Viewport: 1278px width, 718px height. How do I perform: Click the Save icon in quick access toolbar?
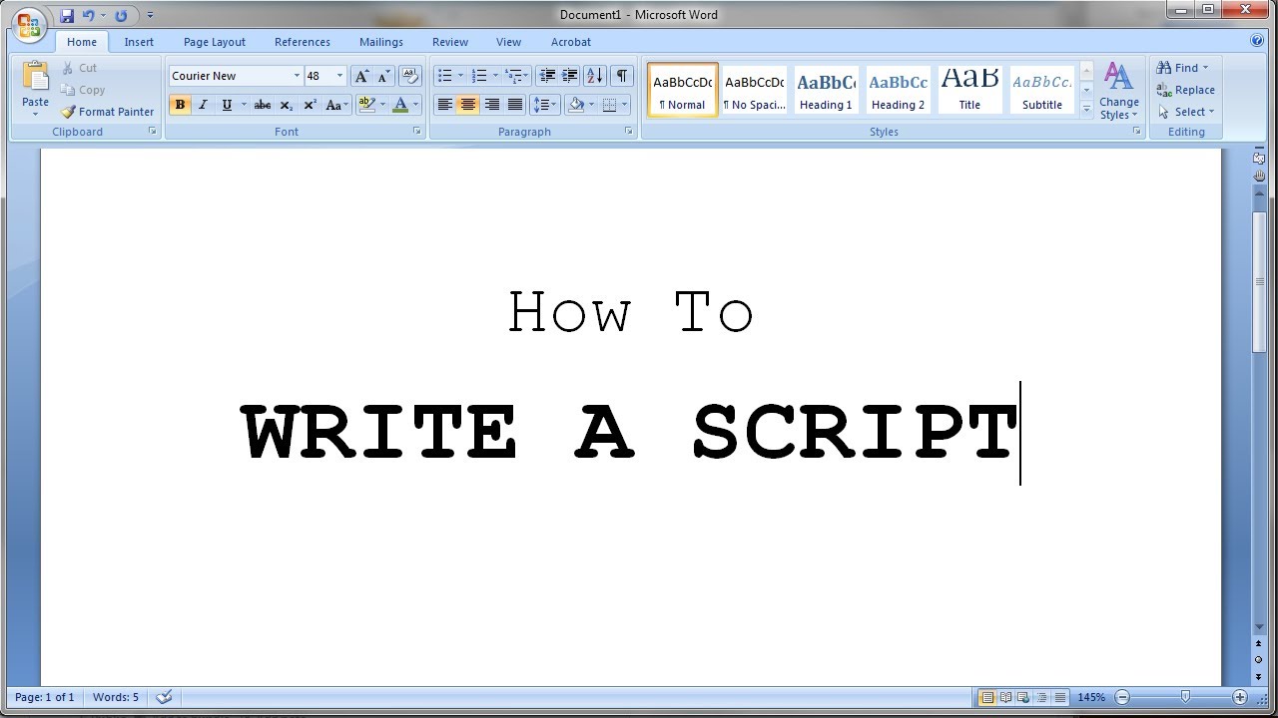(x=67, y=15)
